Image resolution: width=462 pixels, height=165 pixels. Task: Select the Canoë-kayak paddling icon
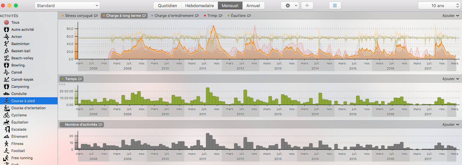(6, 79)
